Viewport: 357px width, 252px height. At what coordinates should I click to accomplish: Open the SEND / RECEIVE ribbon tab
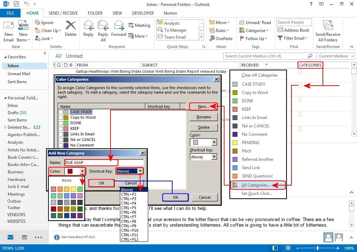(63, 13)
